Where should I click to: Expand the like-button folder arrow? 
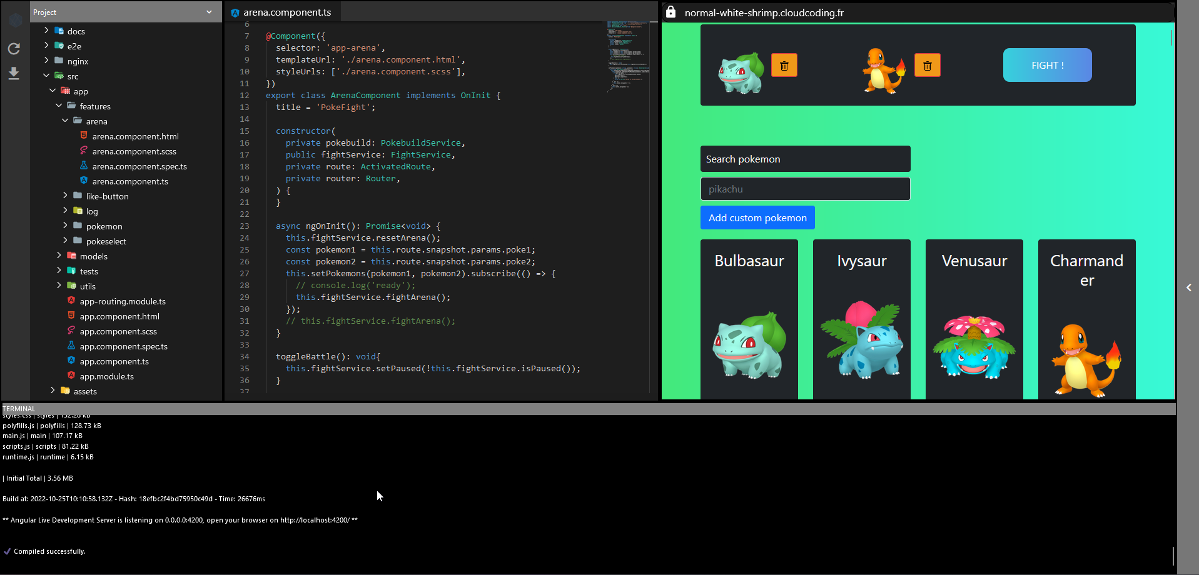65,195
